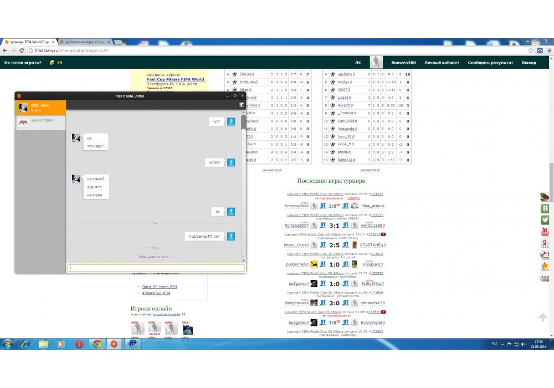Click 'Выход' to log out

(529, 63)
